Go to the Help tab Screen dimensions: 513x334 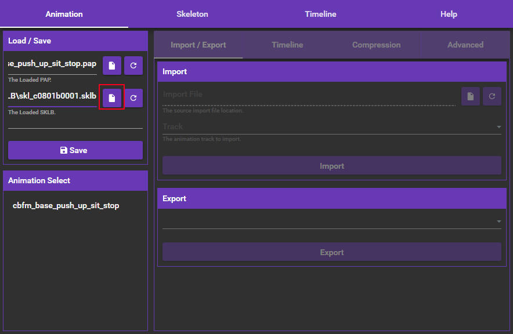[x=449, y=14]
